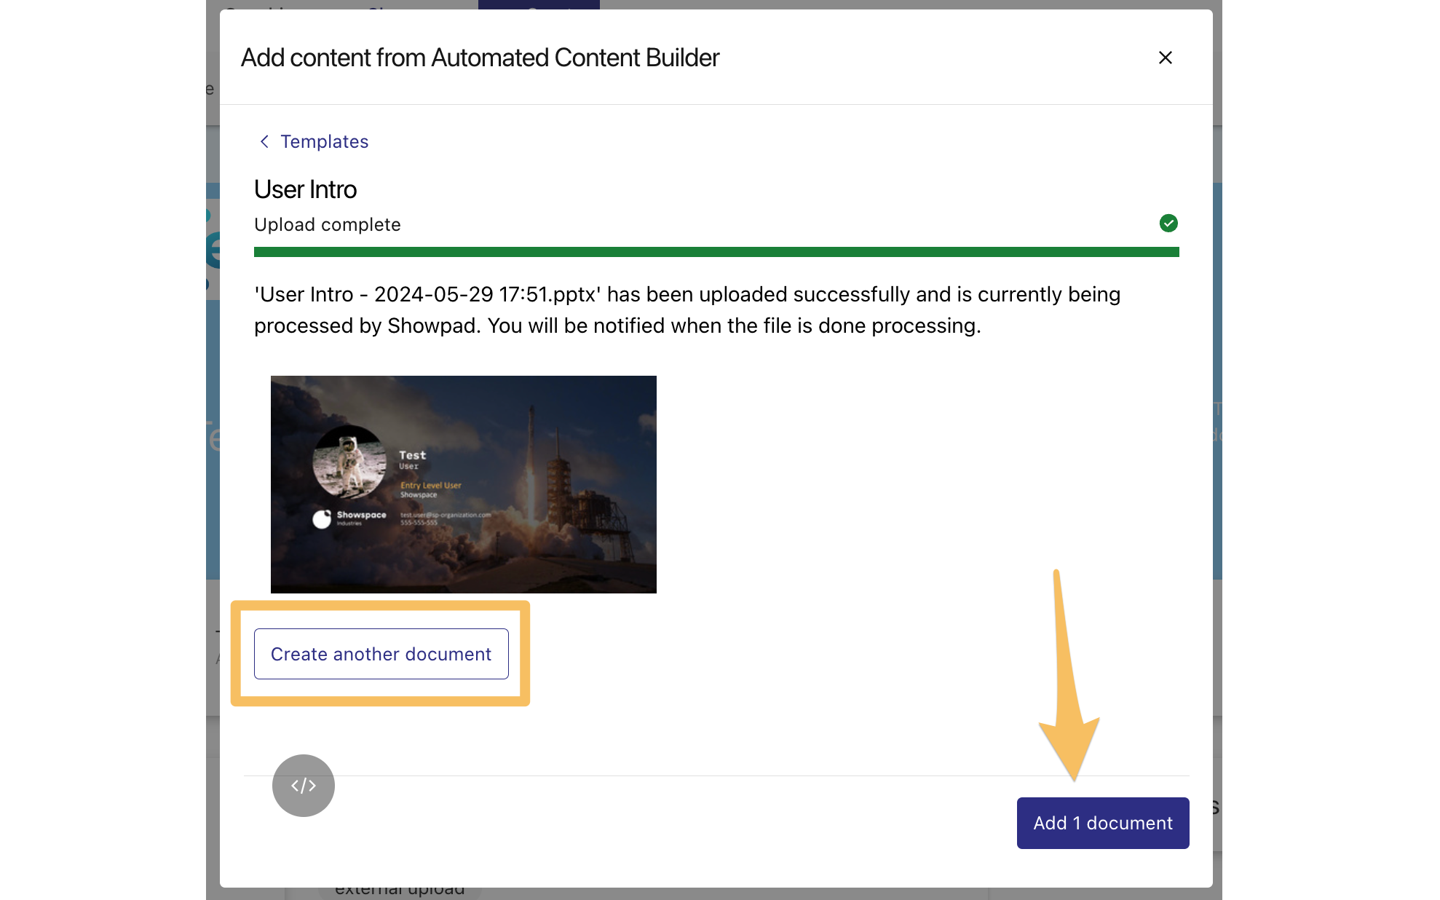Screen dimensions: 1440x900
Task: Click the round code brackets icon button
Action: 304,785
